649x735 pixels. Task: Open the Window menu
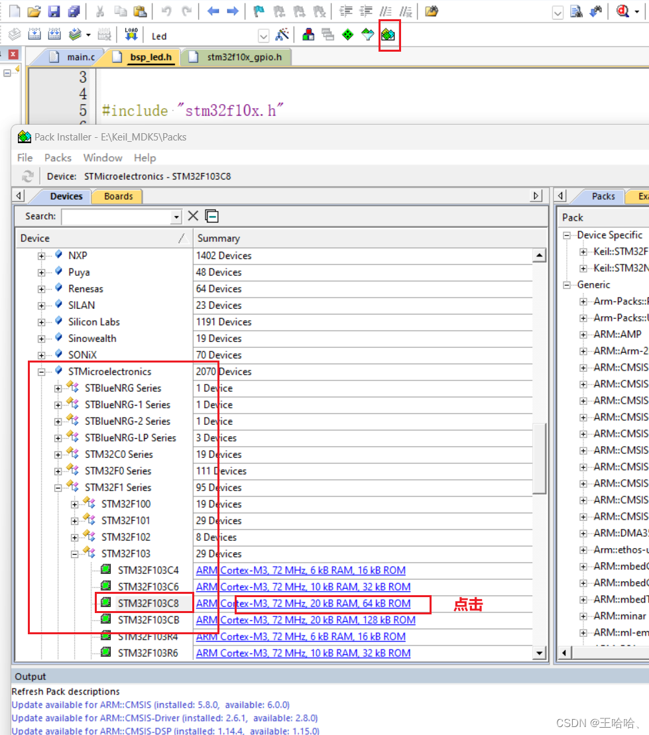pyautogui.click(x=103, y=158)
